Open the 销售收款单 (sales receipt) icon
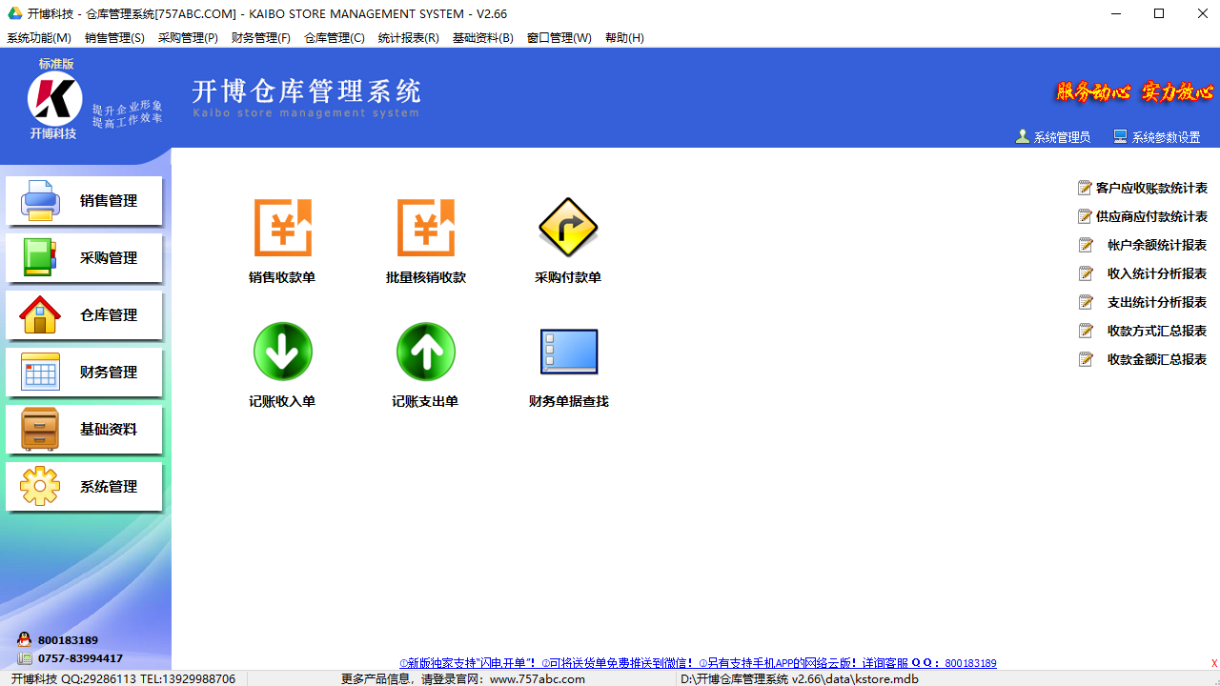 282,240
